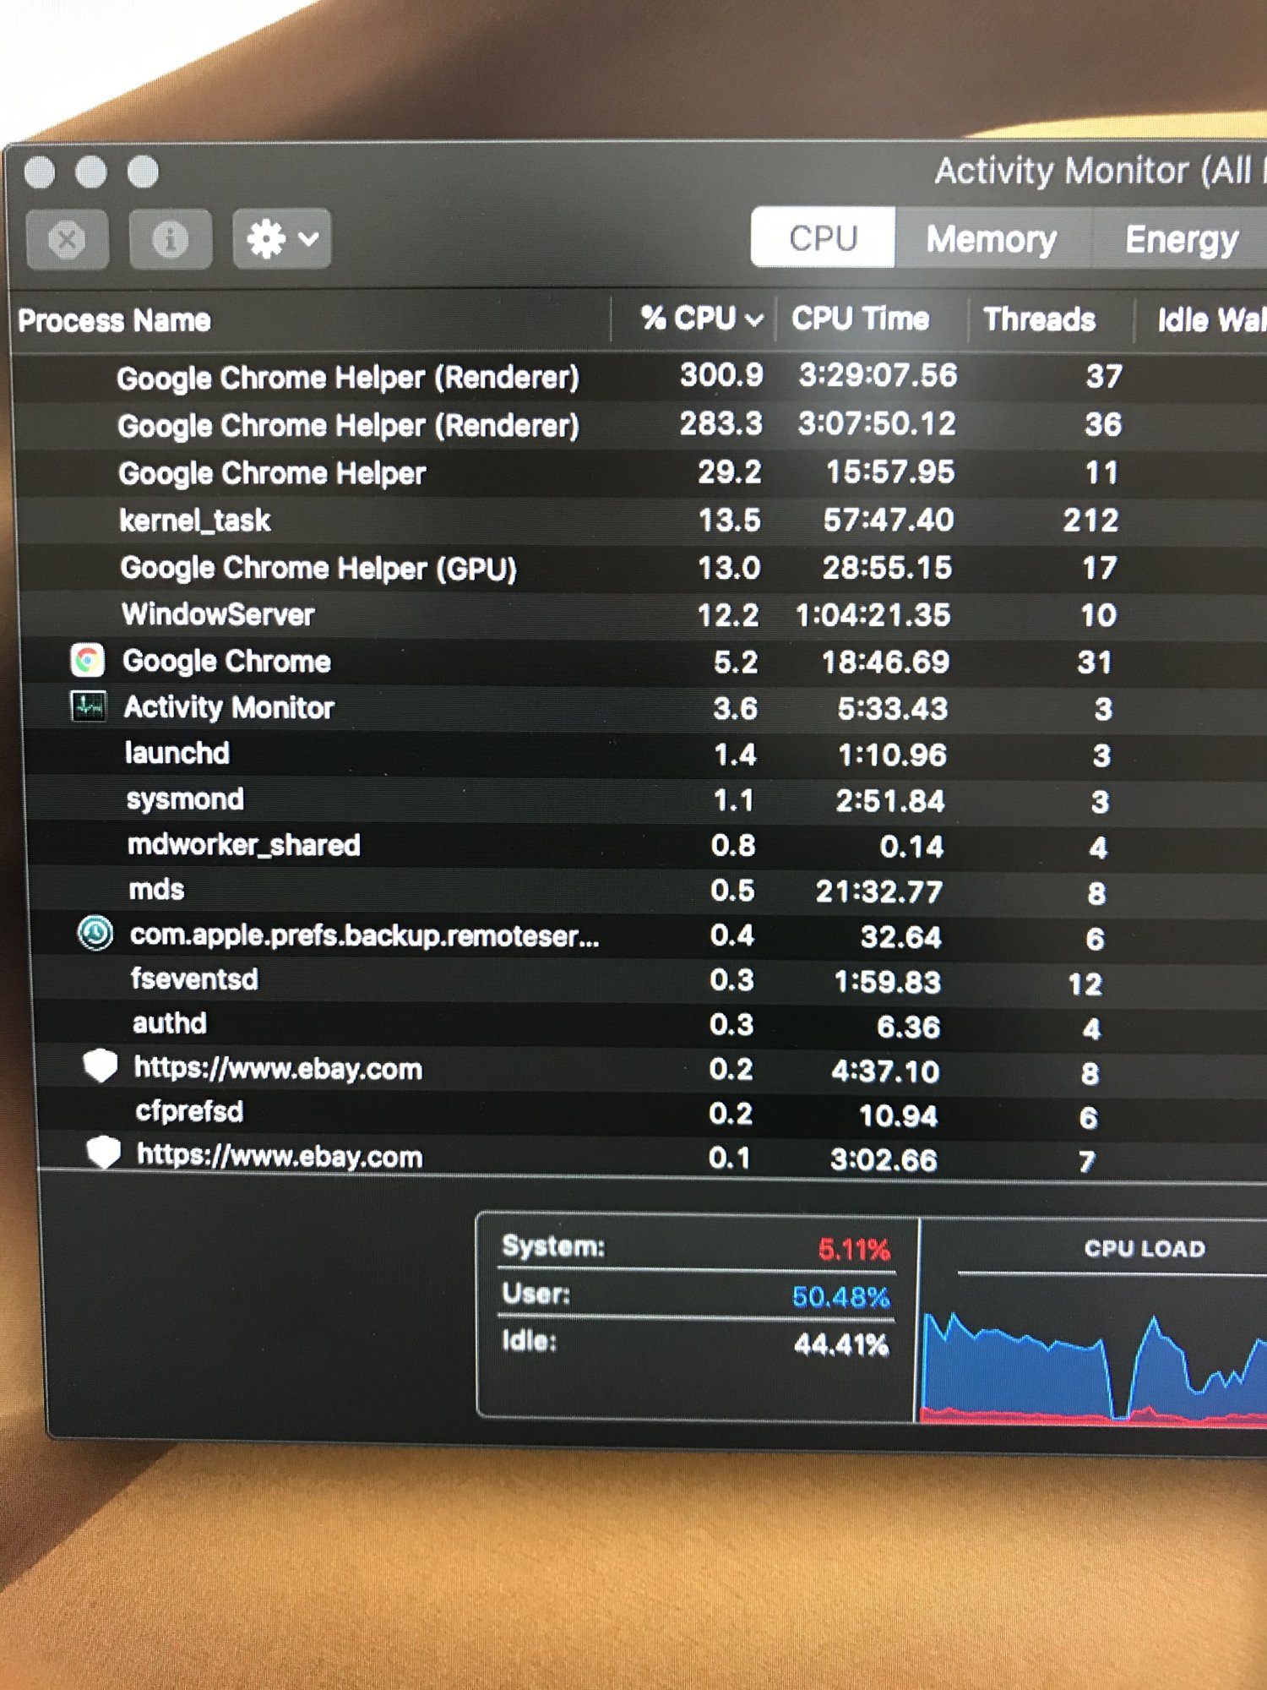The height and width of the screenshot is (1690, 1267).
Task: Select the kernel_task process row
Action: pyautogui.click(x=639, y=521)
